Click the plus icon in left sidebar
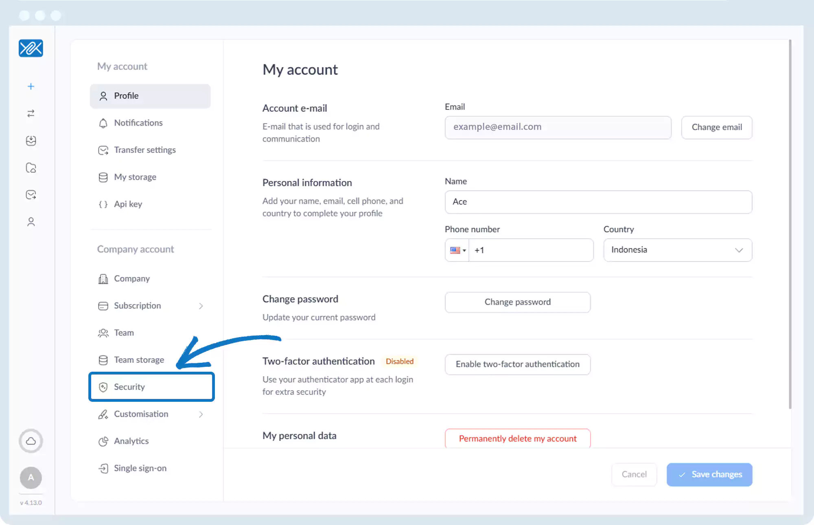 (x=31, y=86)
